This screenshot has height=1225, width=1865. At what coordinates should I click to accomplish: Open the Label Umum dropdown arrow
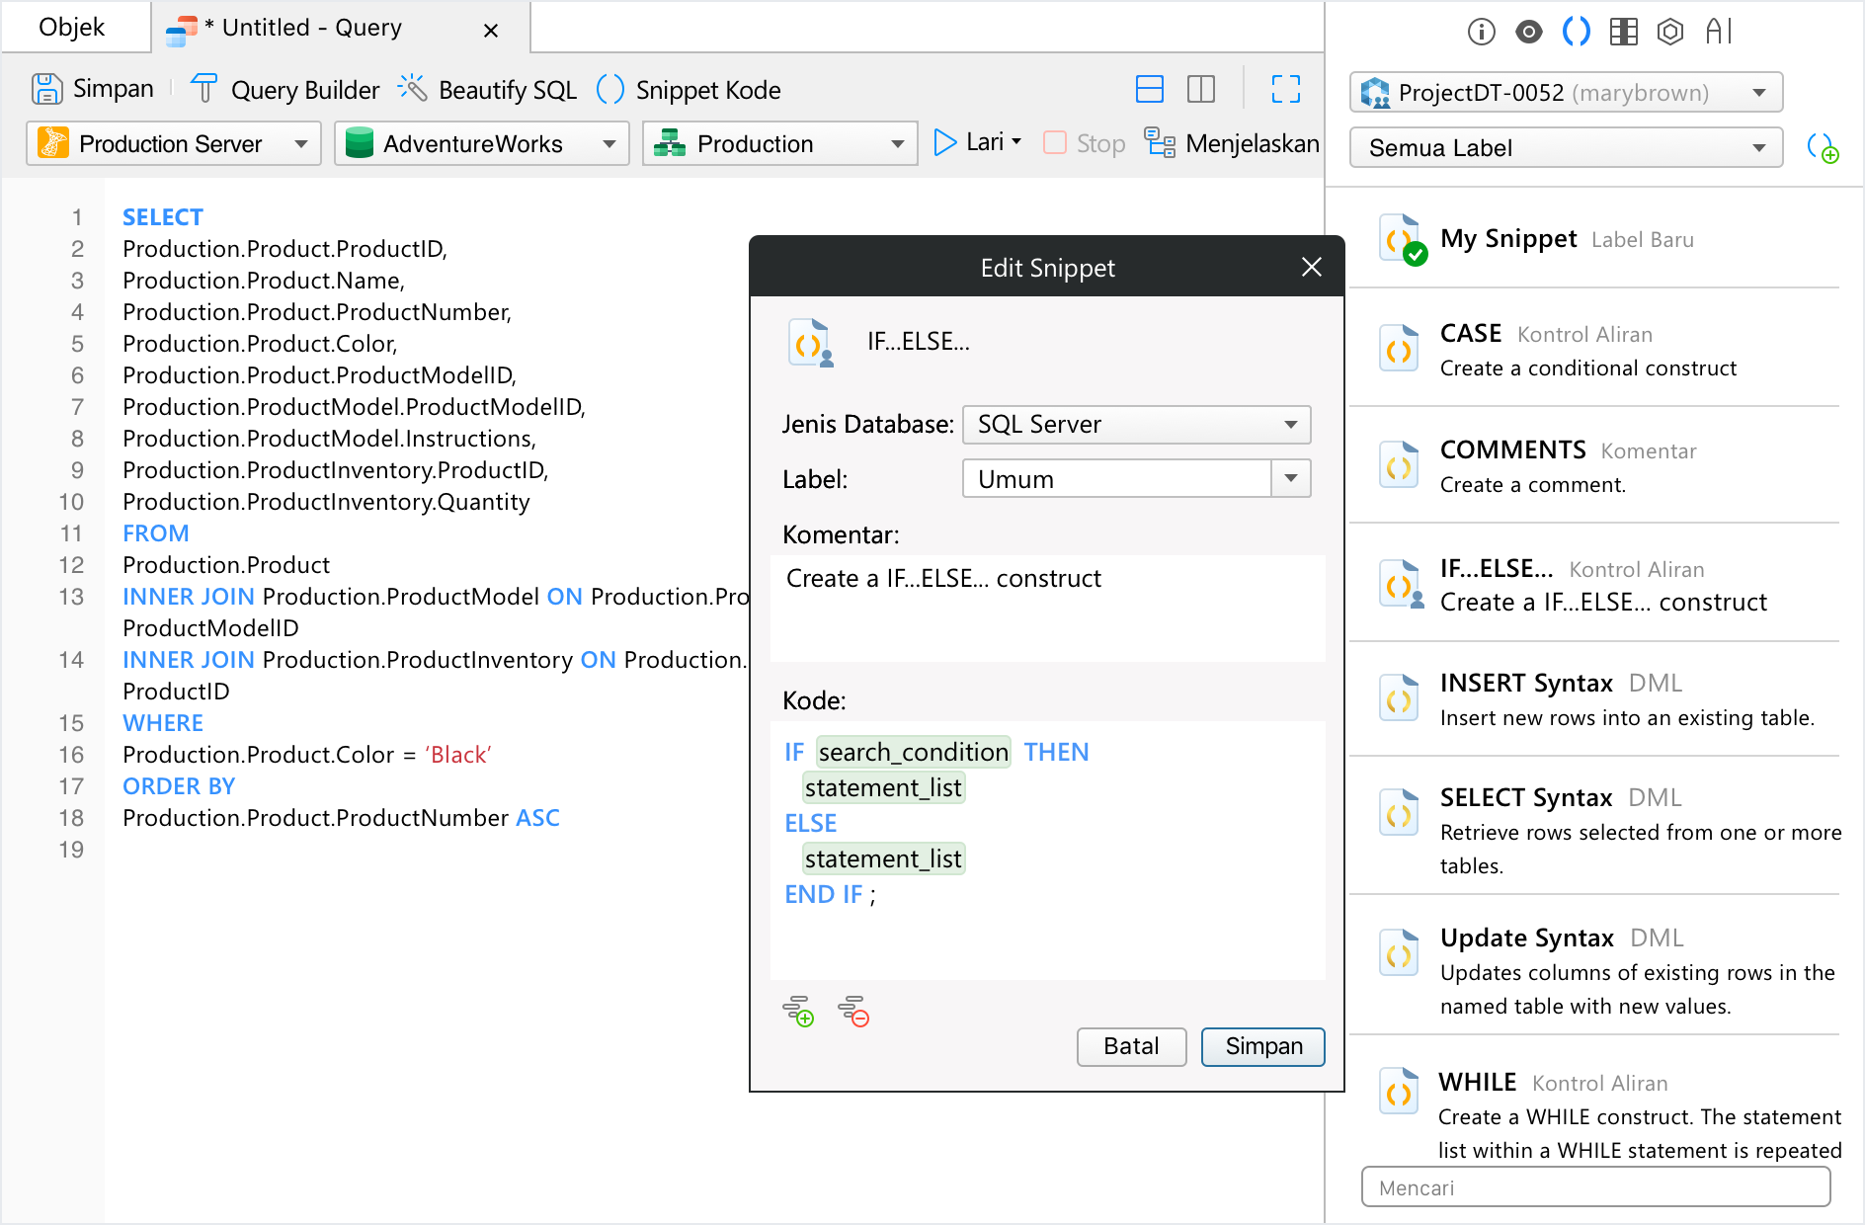click(x=1290, y=479)
